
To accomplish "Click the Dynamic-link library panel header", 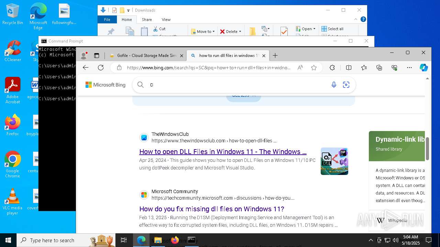I will (x=397, y=146).
